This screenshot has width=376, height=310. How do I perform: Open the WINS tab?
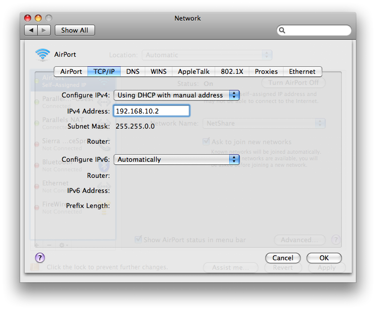[x=158, y=71]
